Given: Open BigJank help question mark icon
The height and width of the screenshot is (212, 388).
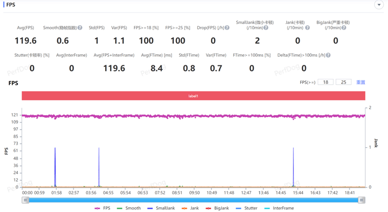Looking at the screenshot, I should [x=344, y=28].
